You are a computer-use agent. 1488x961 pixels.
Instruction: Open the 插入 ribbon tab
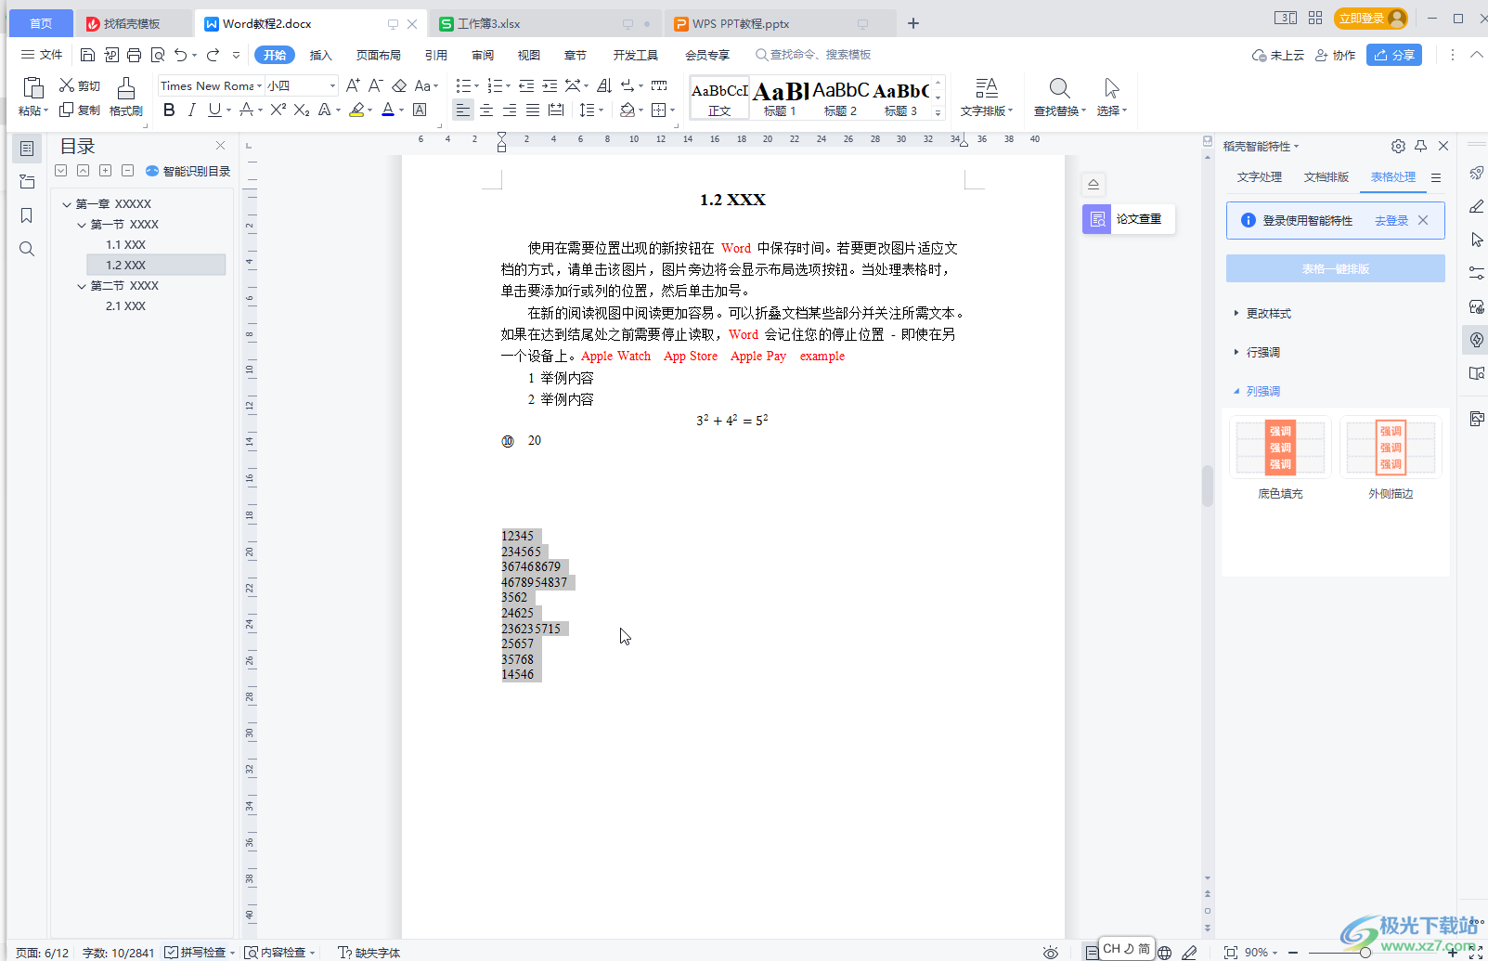(320, 55)
